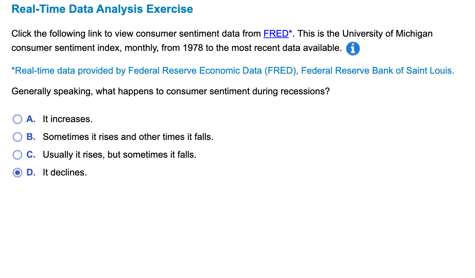Click the consumer sentiment question text

(171, 91)
